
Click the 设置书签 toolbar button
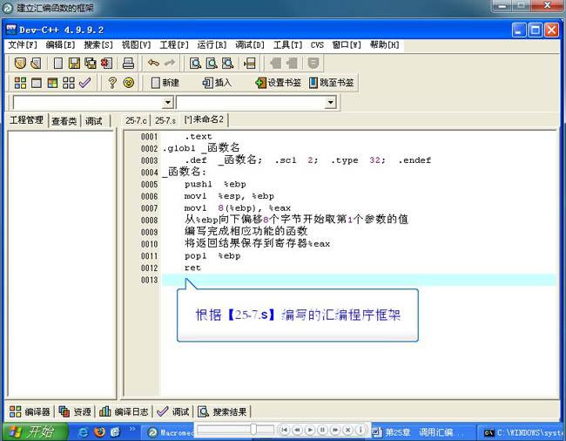278,83
